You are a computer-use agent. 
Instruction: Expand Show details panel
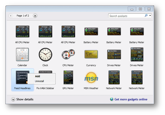click(x=22, y=99)
